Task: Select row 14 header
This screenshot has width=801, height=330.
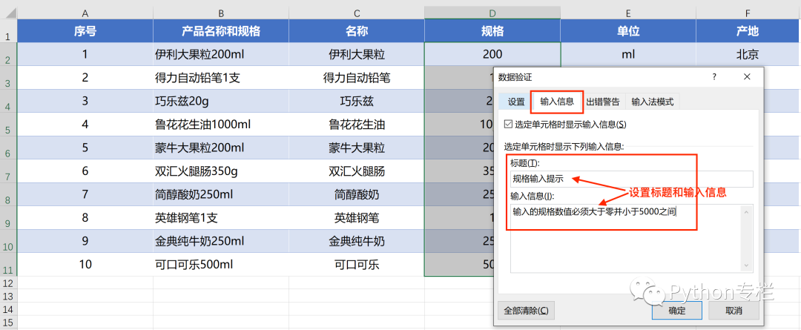Action: 8,311
